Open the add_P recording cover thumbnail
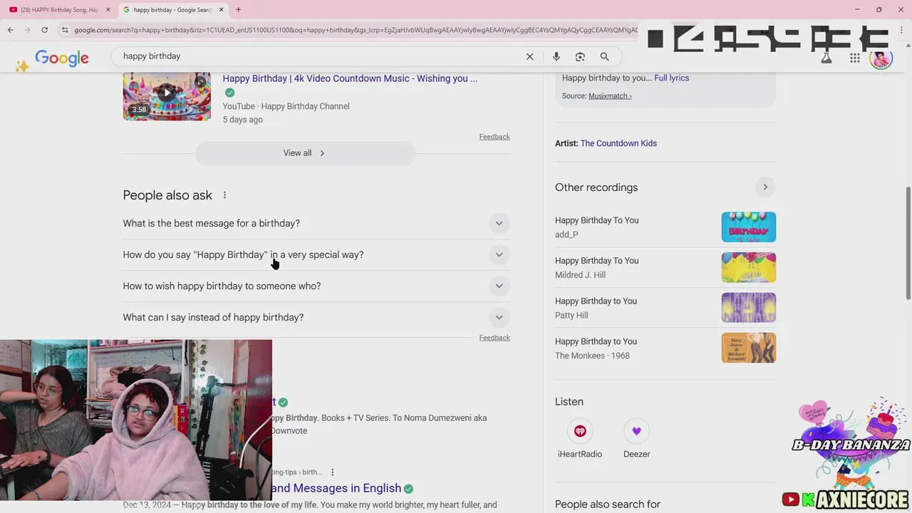912x513 pixels. point(748,227)
